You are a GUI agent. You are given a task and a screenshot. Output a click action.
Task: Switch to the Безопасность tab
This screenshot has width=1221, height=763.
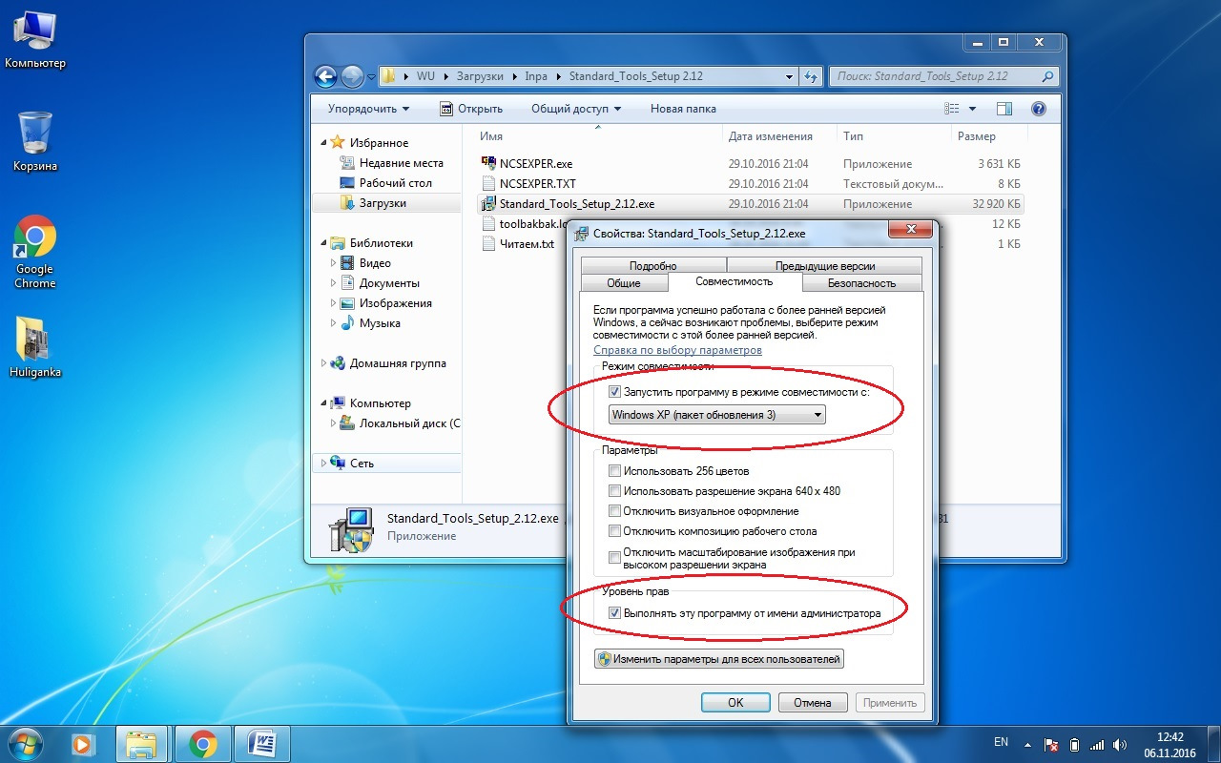tap(861, 283)
